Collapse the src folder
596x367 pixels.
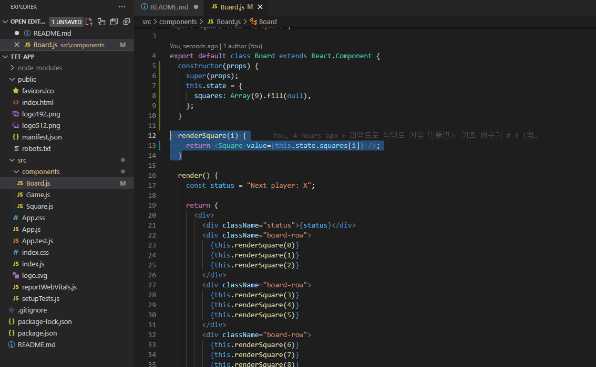coord(12,160)
